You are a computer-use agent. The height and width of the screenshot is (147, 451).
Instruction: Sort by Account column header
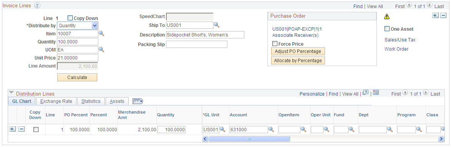[238, 114]
